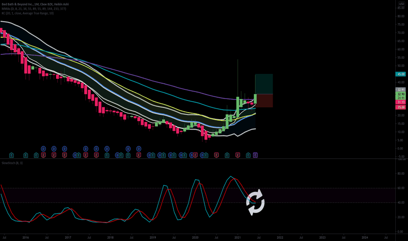This screenshot has height=241, width=408.
Task: Open the first upper-row dividend D marker
Action: [x=43, y=149]
